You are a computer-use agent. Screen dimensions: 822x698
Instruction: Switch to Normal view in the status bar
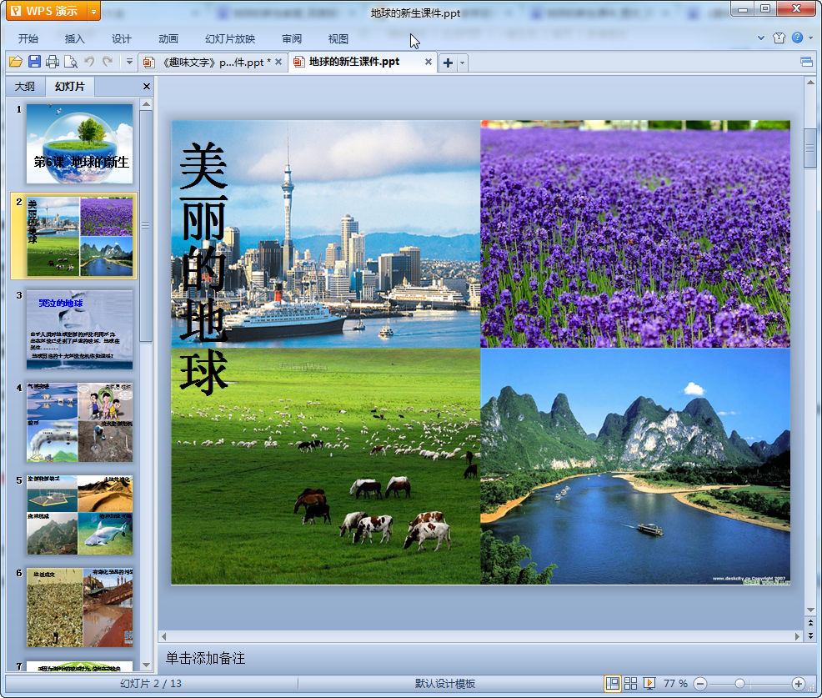613,684
